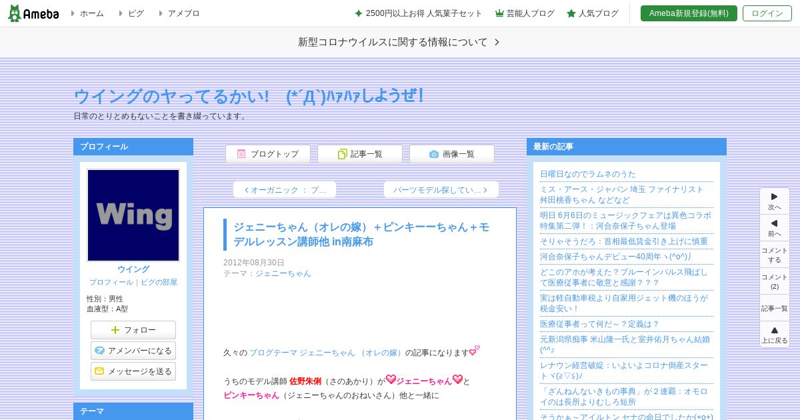
Task: Click the Ameba新規登録(無料) button
Action: [x=689, y=13]
